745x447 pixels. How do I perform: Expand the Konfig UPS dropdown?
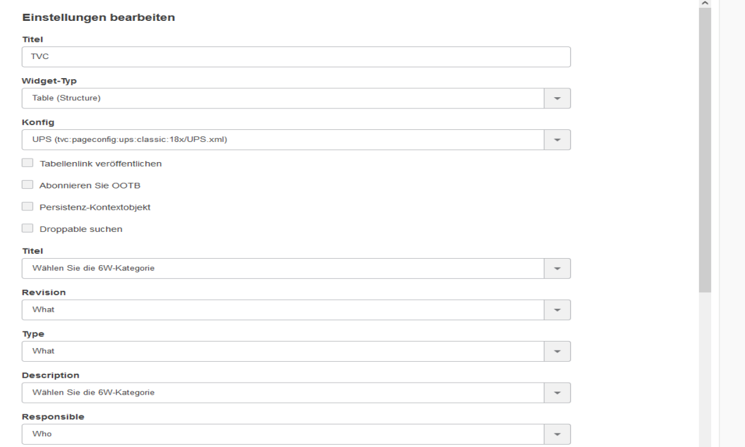click(x=283, y=140)
